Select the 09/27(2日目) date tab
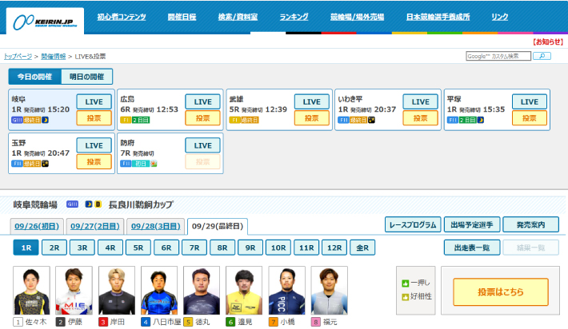 [x=95, y=226]
